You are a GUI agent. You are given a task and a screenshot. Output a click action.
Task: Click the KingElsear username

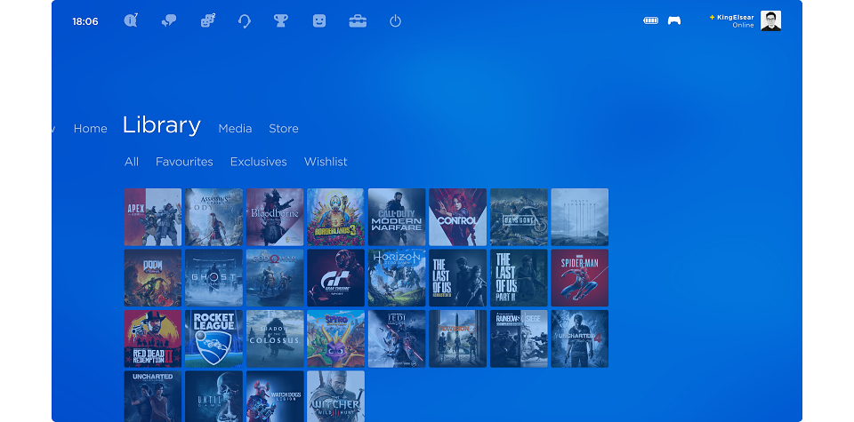click(x=736, y=18)
